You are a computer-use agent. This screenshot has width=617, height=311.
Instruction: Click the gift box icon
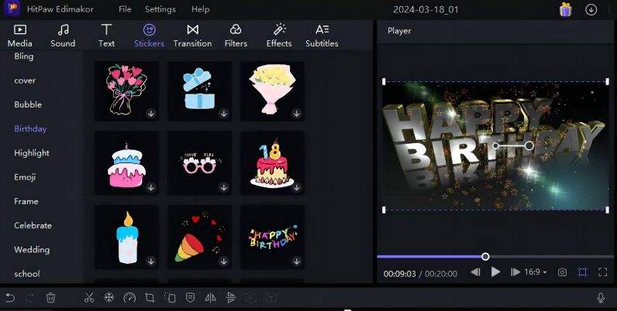coord(565,9)
